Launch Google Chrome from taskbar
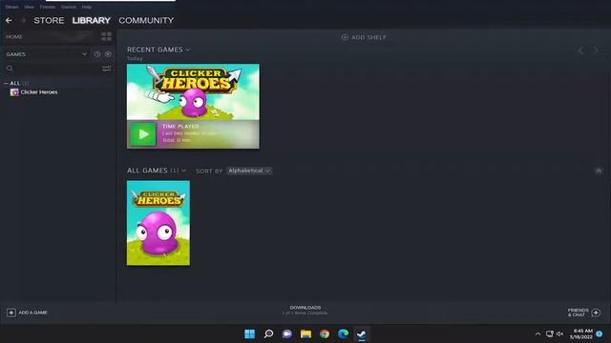Viewport: 611px width, 343px height. [x=325, y=333]
